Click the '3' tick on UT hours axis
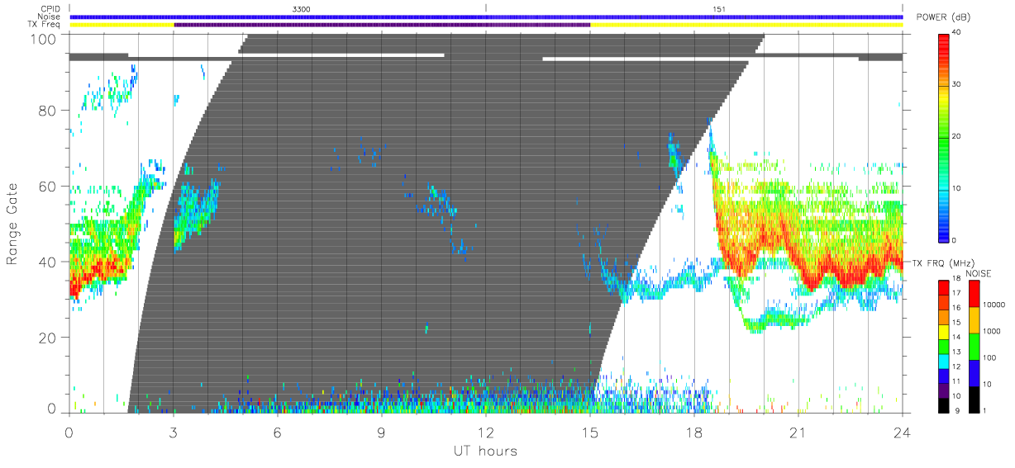Viewport: 1015px width, 468px height. pos(173,432)
